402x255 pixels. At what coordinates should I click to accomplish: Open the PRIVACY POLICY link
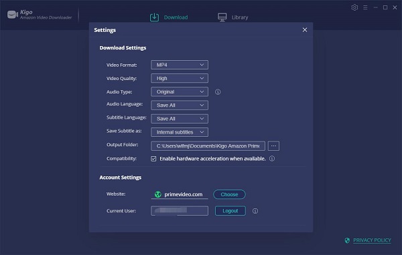[x=372, y=240]
